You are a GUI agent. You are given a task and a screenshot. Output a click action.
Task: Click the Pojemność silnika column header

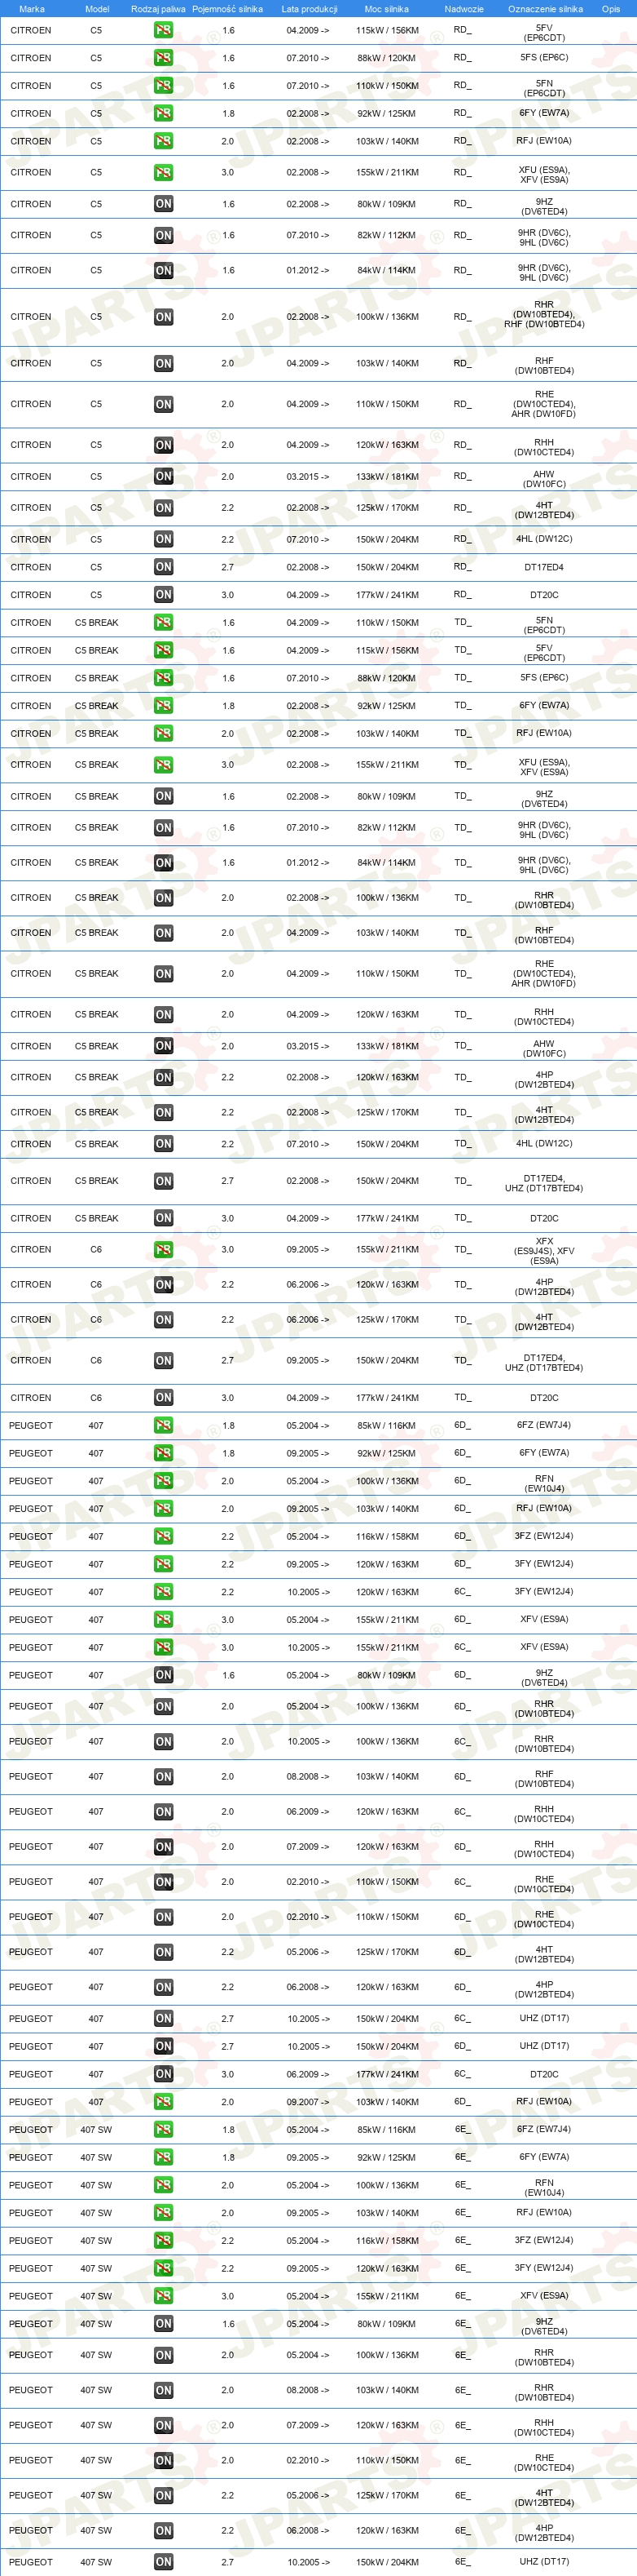[x=227, y=9]
